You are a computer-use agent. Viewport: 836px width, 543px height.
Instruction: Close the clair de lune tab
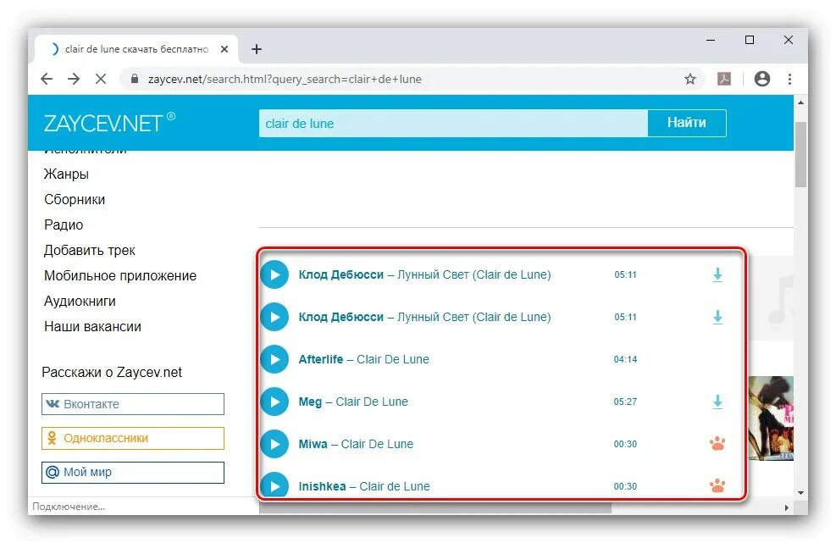pyautogui.click(x=224, y=49)
